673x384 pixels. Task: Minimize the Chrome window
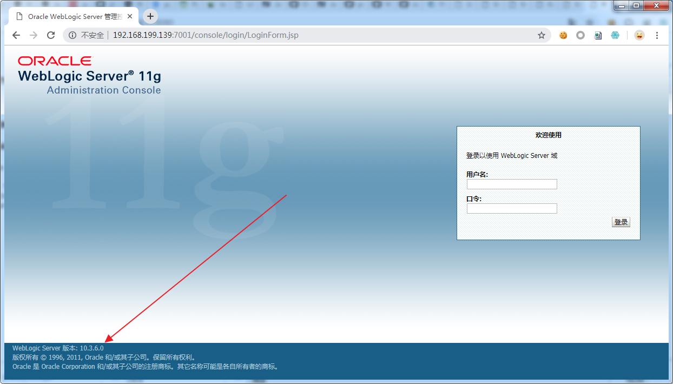[621, 5]
